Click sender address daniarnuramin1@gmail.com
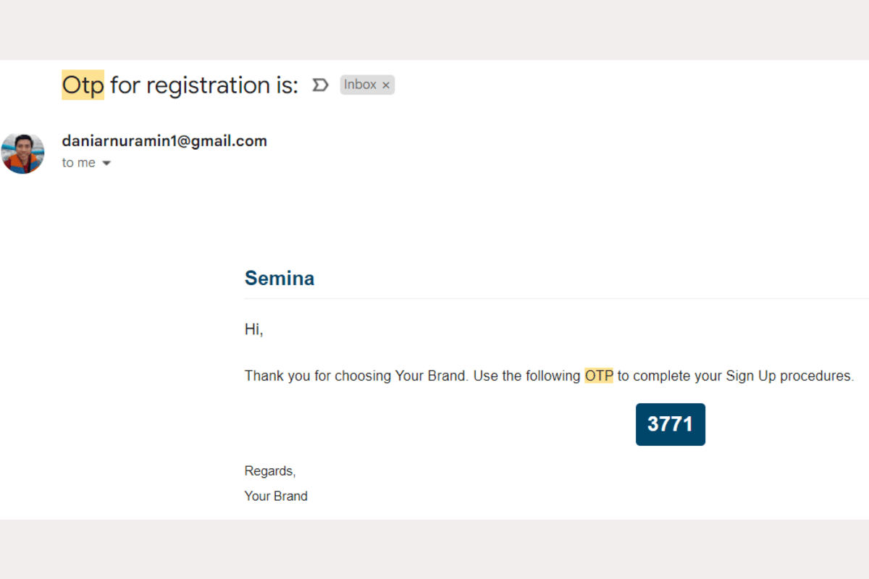Screen dimensions: 869x579 [164, 141]
